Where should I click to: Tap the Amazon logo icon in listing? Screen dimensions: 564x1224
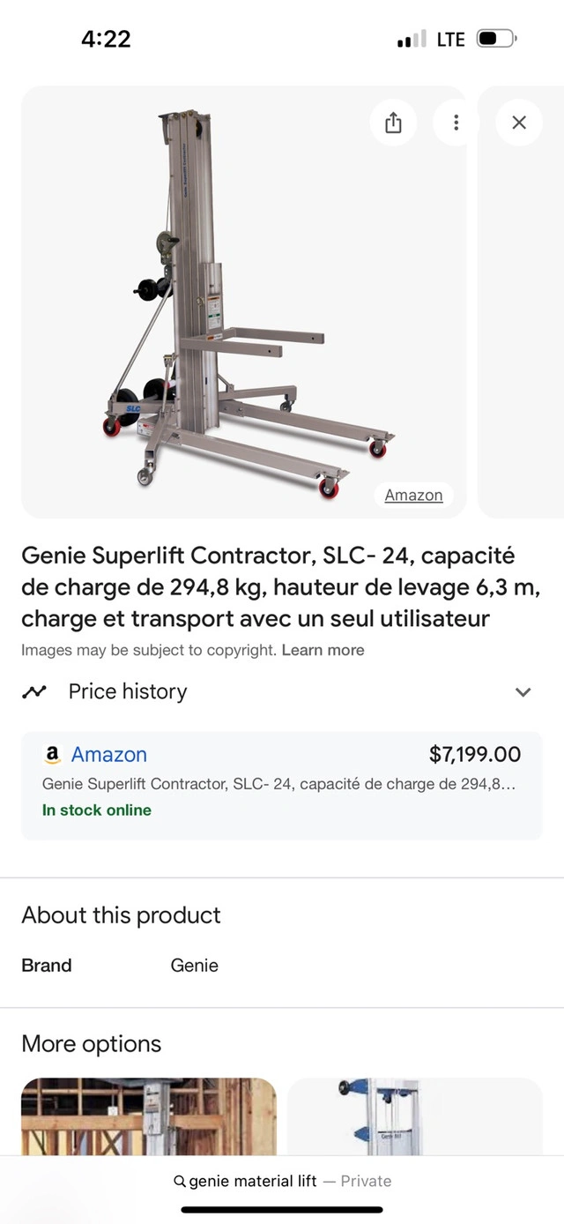52,755
